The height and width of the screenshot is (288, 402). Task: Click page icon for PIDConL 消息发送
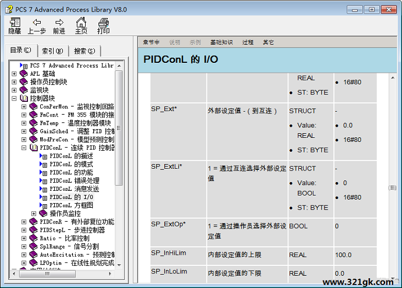coord(44,189)
